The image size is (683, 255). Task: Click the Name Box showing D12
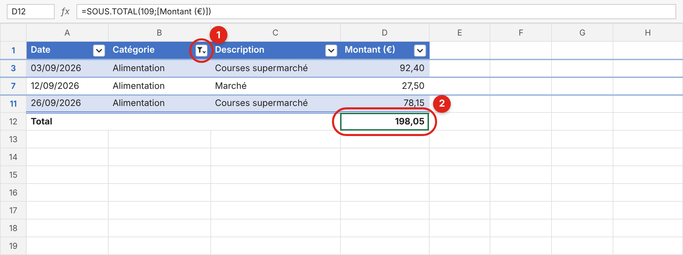tap(30, 12)
